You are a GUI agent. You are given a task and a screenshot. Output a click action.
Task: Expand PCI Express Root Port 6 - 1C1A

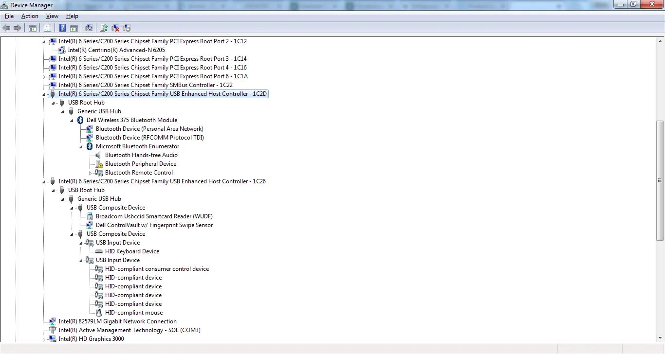[44, 76]
